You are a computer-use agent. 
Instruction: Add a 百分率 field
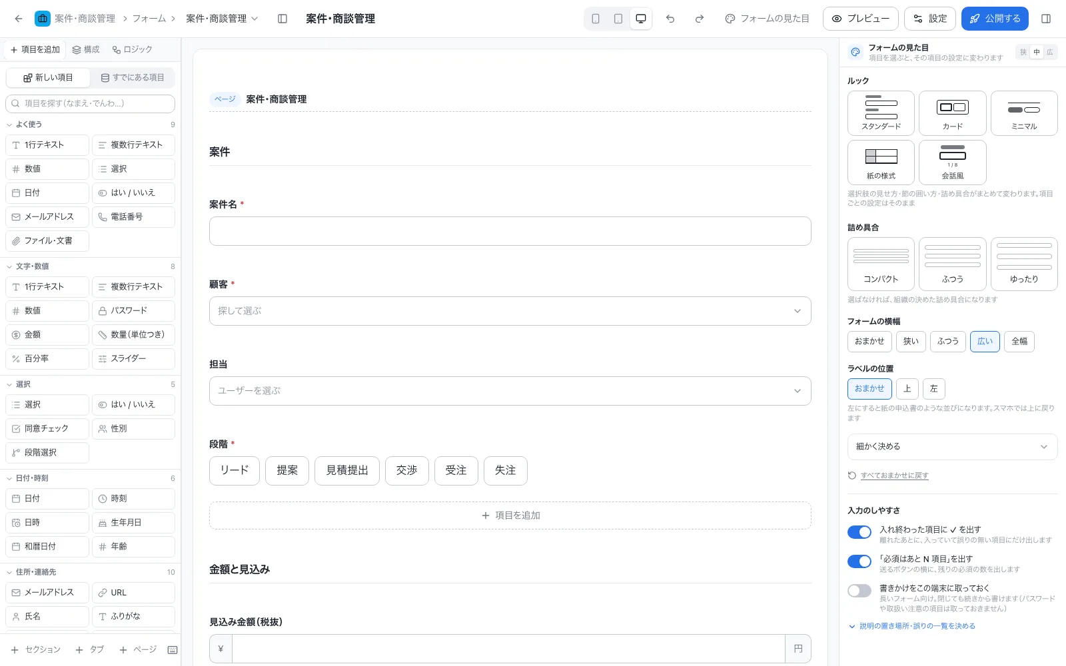click(47, 359)
